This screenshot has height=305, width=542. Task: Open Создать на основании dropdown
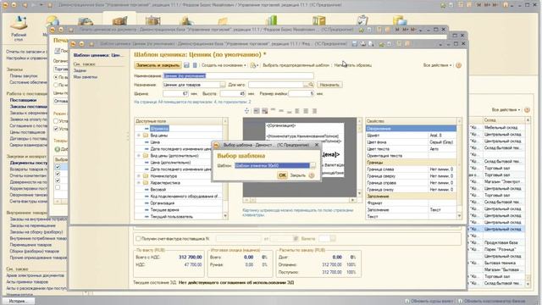click(224, 65)
